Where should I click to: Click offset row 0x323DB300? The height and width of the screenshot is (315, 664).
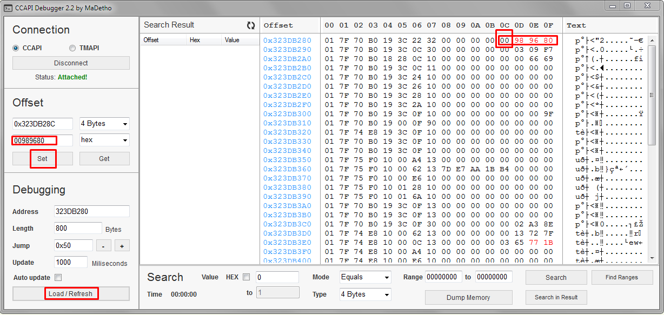[287, 113]
